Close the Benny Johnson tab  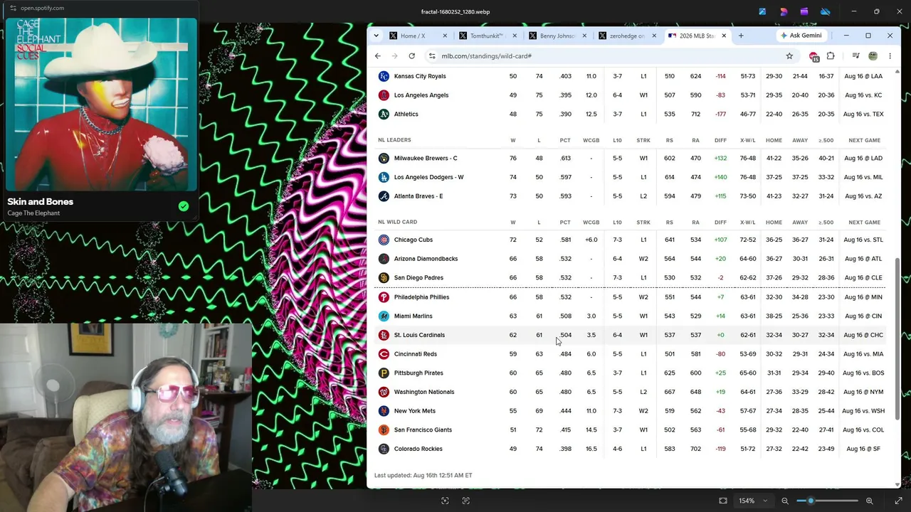(x=584, y=36)
